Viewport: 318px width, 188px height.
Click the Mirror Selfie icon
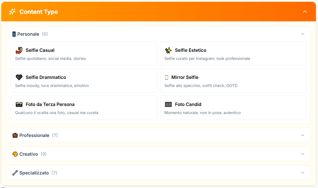(x=167, y=77)
